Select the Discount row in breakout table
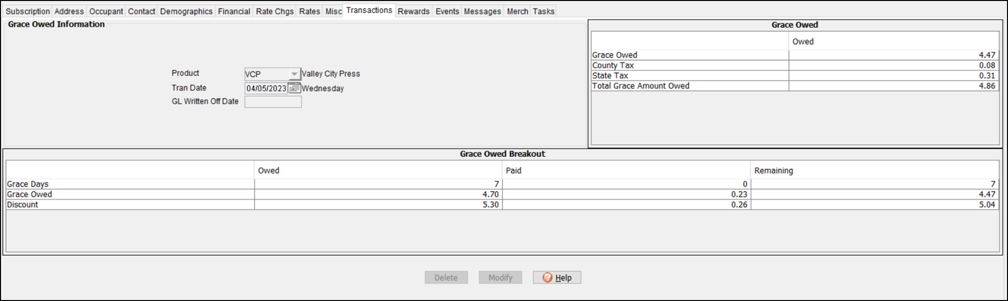The width and height of the screenshot is (1008, 301). [22, 205]
